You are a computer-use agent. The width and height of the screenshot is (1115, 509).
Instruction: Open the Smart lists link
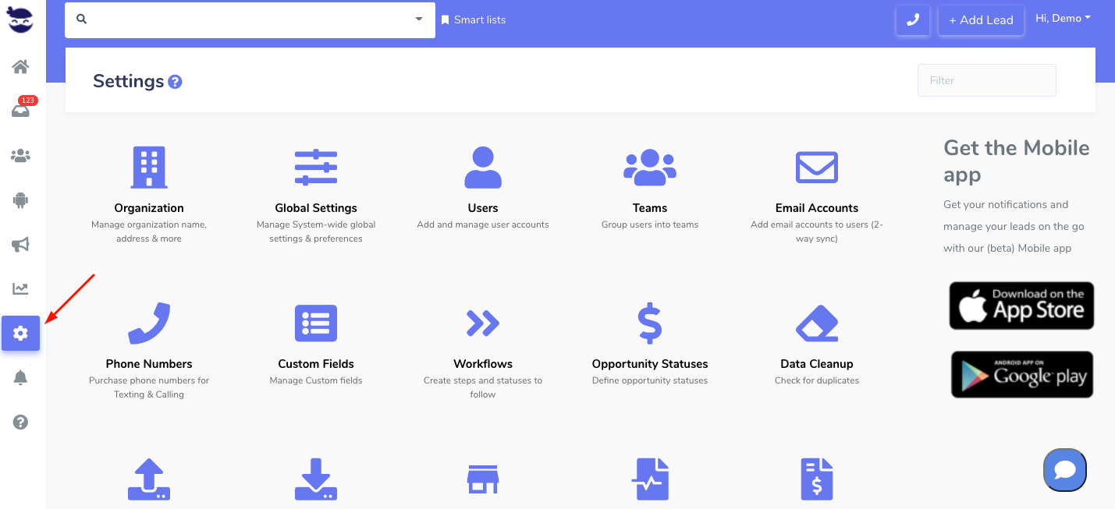click(x=474, y=20)
